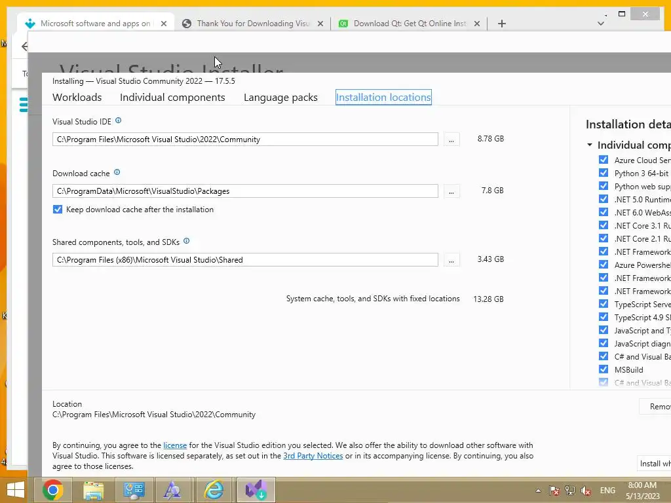Click the Visual Studio IDE path field
Image resolution: width=671 pixels, height=503 pixels.
click(x=245, y=140)
